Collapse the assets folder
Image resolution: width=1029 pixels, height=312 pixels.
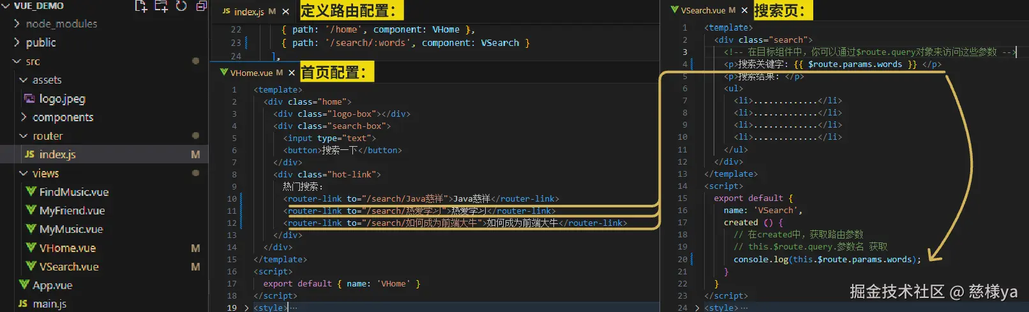24,80
